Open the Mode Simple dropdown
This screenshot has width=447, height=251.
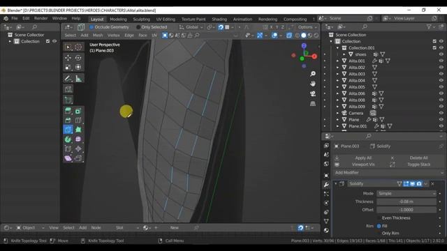tap(406, 194)
